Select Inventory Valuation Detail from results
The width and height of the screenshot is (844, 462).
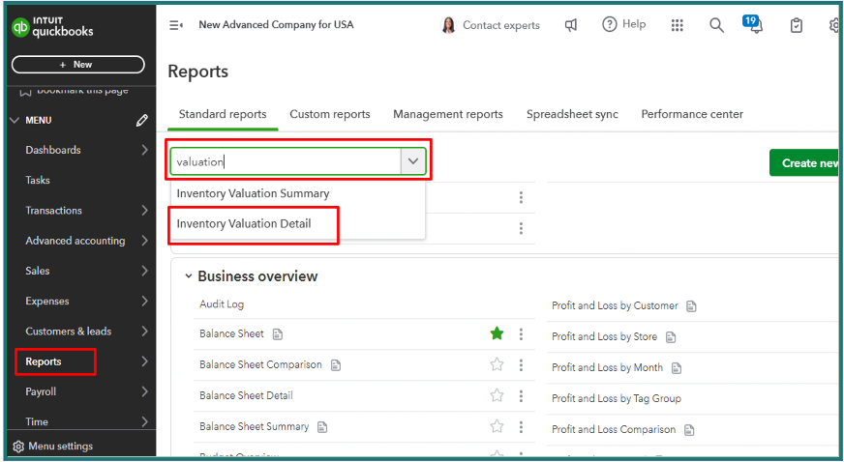(244, 223)
